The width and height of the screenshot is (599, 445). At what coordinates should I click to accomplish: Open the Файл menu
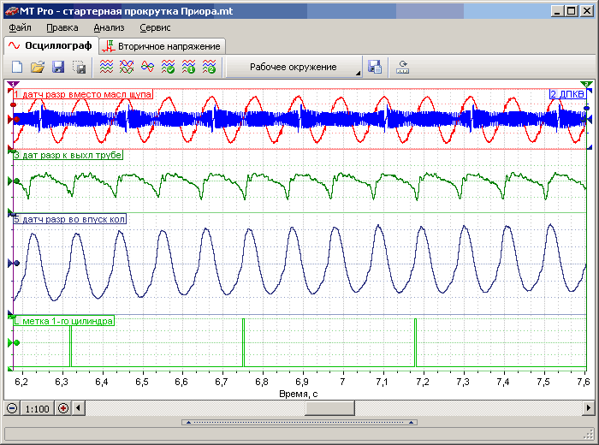pos(21,27)
